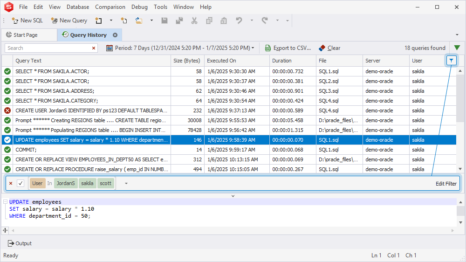Click the User filter field tag
466x262 pixels.
click(37, 184)
